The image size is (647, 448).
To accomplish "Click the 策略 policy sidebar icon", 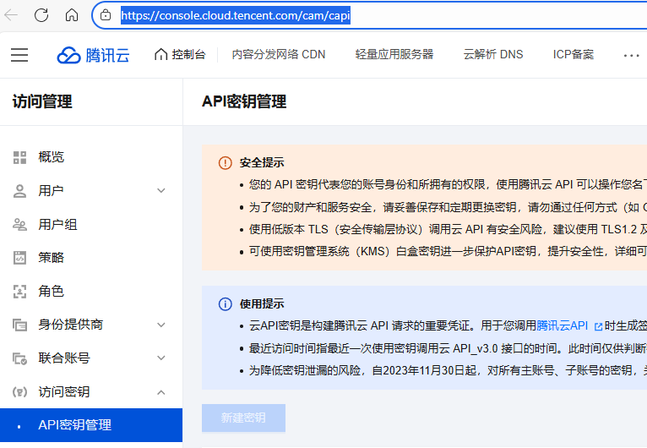I will [x=19, y=258].
